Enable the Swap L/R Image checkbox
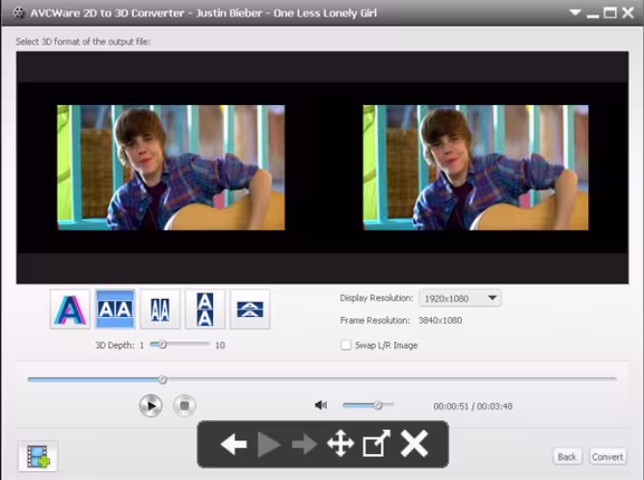This screenshot has width=644, height=480. point(346,345)
